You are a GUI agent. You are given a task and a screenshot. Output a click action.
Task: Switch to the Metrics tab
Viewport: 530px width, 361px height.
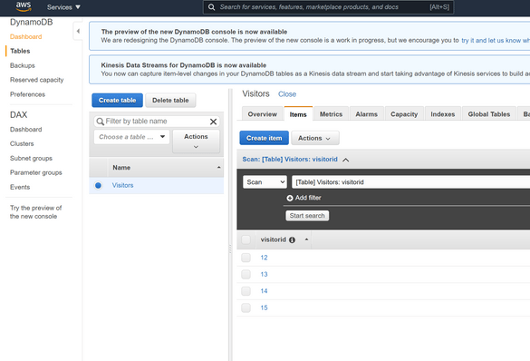pos(332,114)
